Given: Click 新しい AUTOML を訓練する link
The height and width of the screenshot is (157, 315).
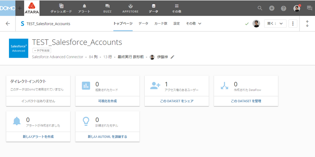Looking at the screenshot, I should [107, 137].
